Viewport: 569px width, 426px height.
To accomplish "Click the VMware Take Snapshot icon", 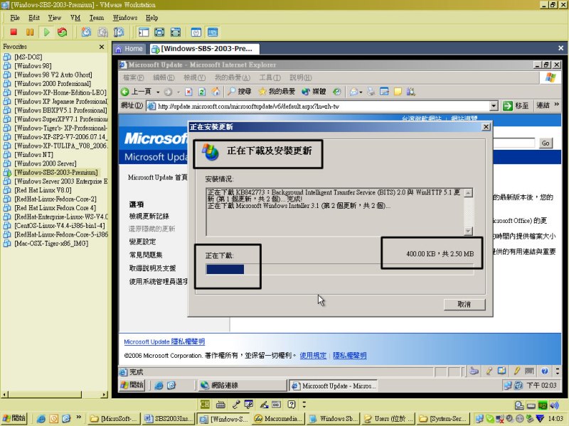I will 86,32.
